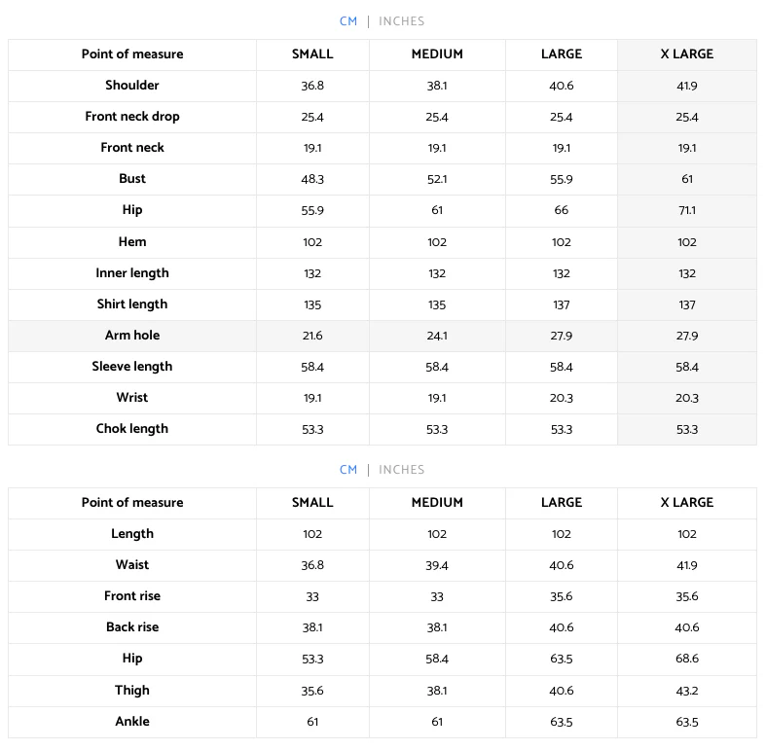Viewport: 766px width, 750px height.
Task: Click top table Point of measure header
Action: pos(132,54)
